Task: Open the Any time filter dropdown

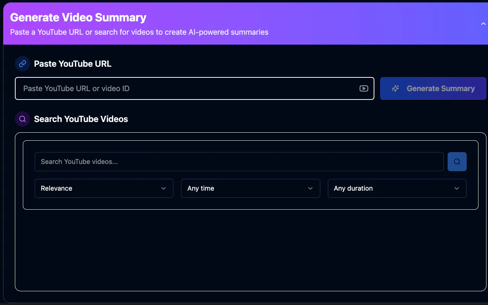Action: click(250, 188)
